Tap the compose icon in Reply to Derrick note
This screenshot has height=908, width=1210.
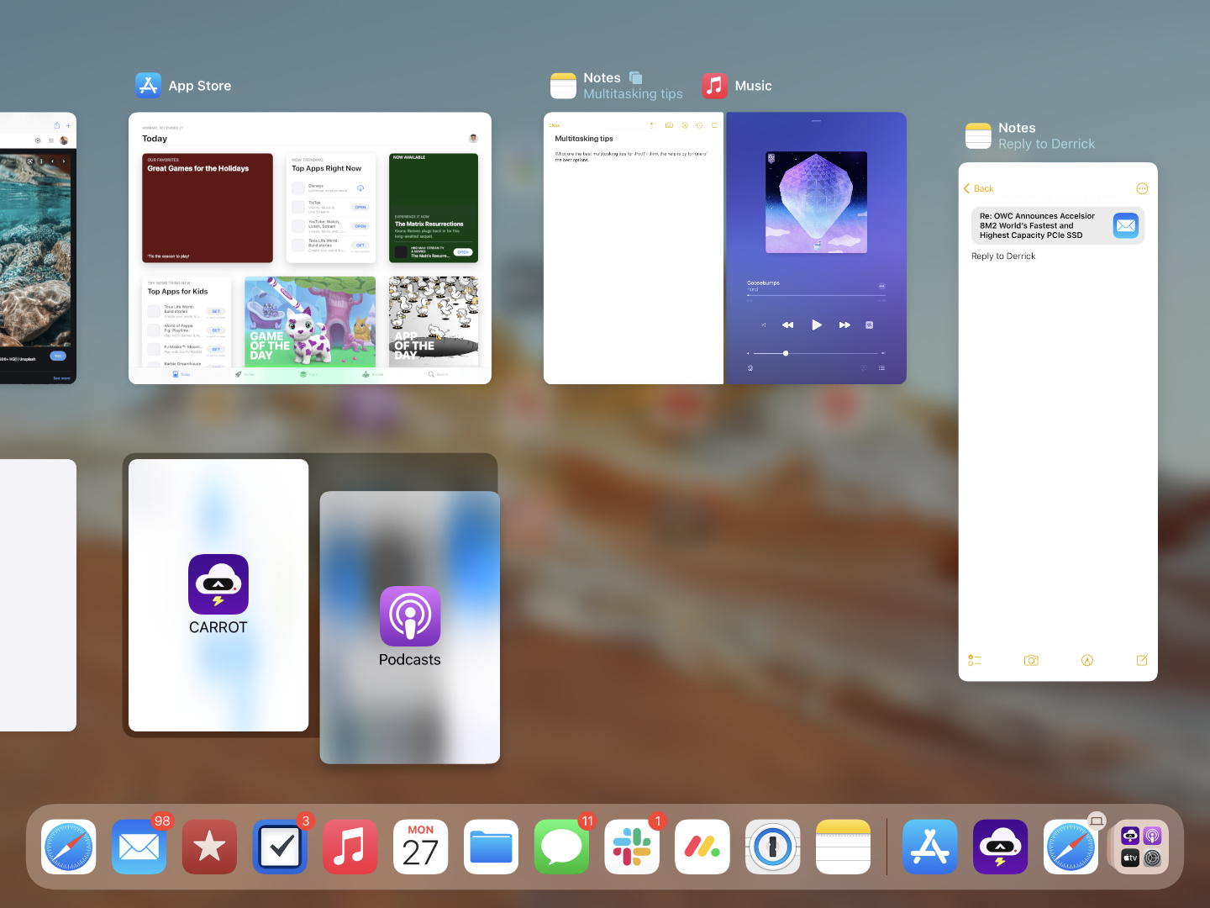(x=1143, y=660)
